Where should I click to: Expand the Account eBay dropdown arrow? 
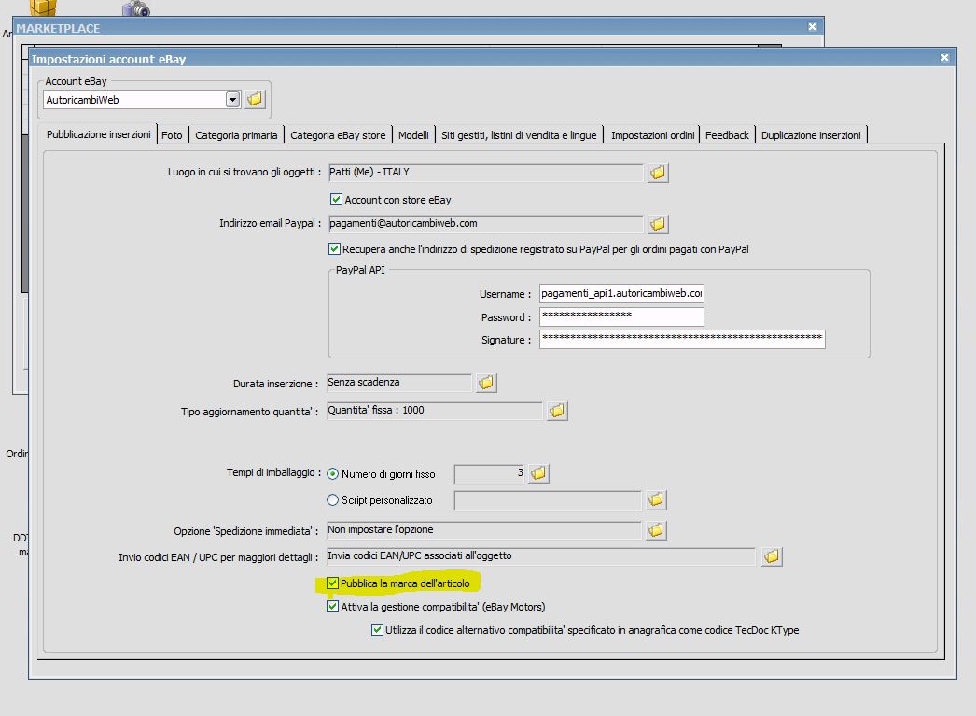click(232, 100)
